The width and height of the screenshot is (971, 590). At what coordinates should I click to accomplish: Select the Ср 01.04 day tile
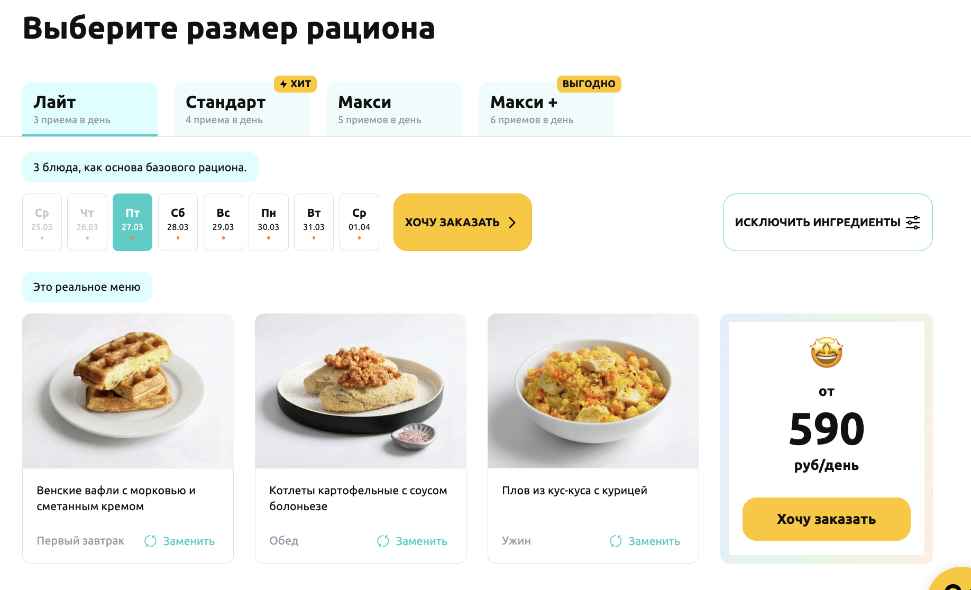coord(359,222)
